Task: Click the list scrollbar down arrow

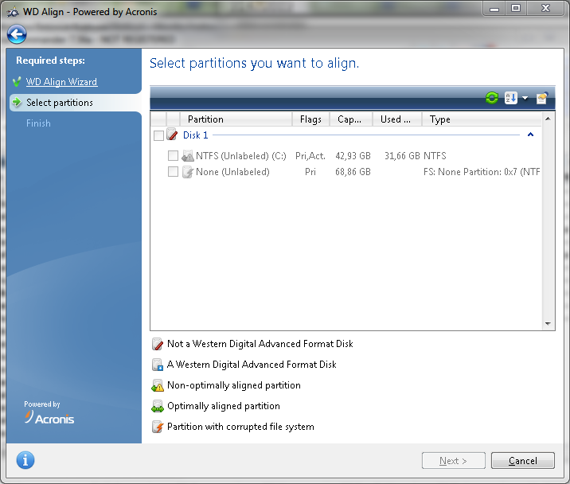Action: [x=549, y=324]
